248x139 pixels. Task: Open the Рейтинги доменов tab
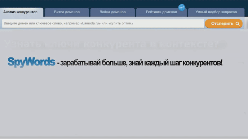point(161,12)
